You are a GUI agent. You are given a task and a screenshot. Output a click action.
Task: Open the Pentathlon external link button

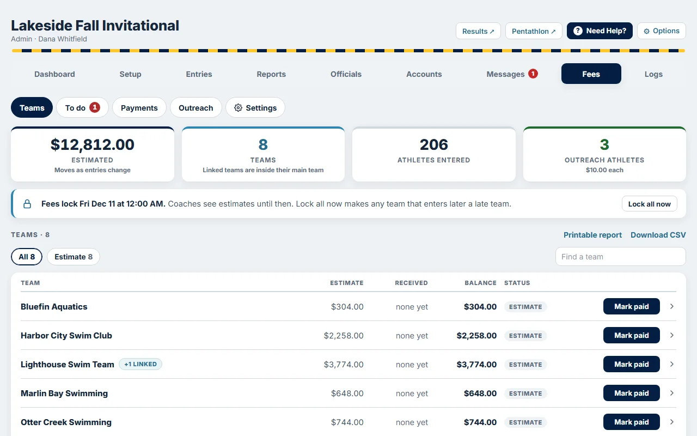click(x=534, y=31)
